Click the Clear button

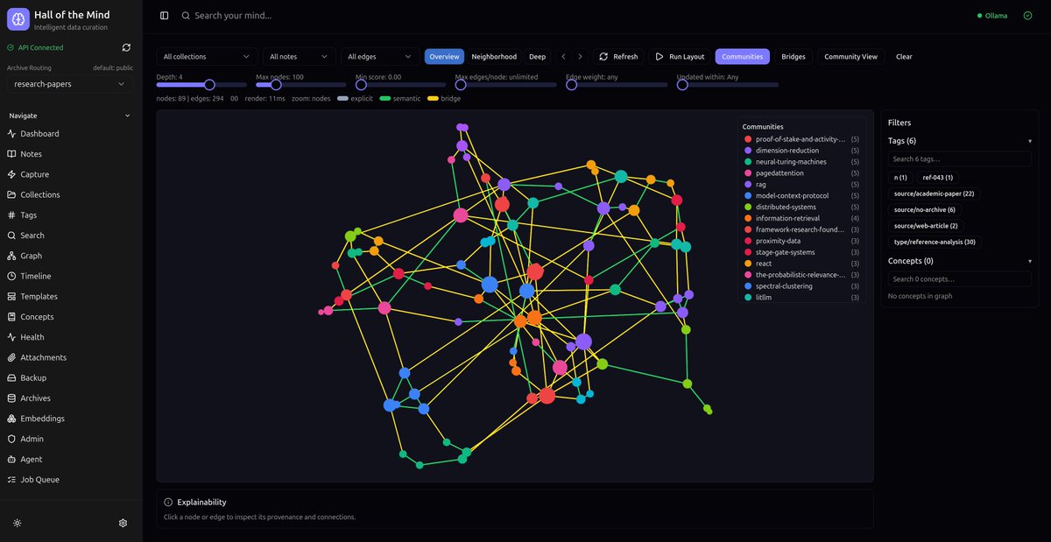pyautogui.click(x=904, y=57)
